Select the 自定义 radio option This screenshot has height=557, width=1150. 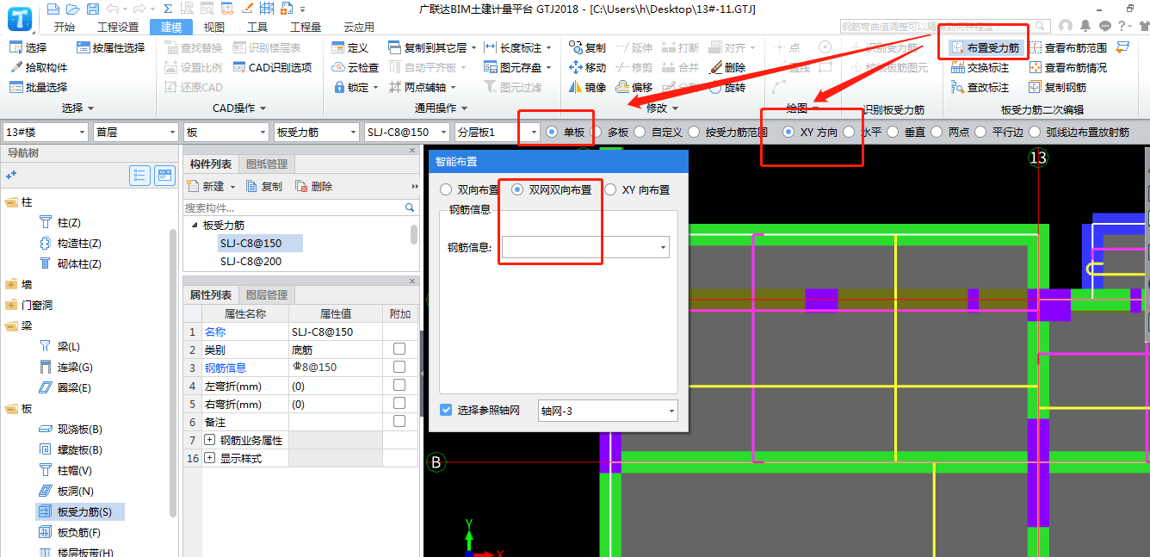point(660,132)
